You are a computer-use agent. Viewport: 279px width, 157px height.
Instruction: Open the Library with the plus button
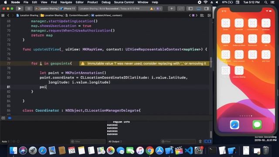171,9
